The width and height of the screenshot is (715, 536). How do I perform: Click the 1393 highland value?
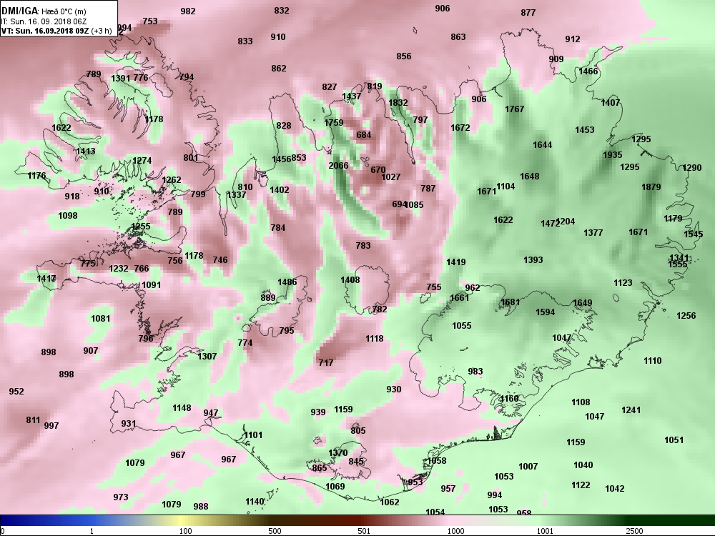point(533,260)
